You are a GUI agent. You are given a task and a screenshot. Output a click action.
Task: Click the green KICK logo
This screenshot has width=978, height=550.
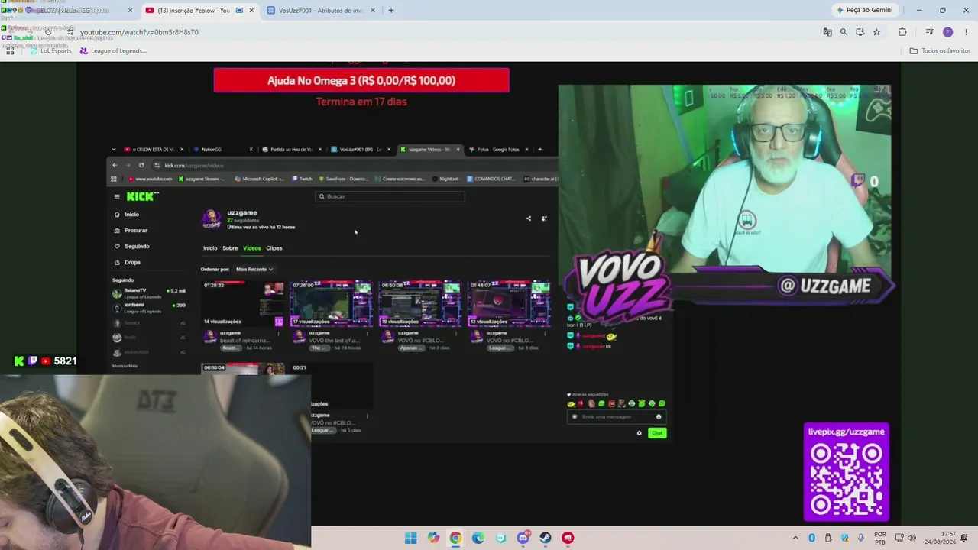[143, 196]
